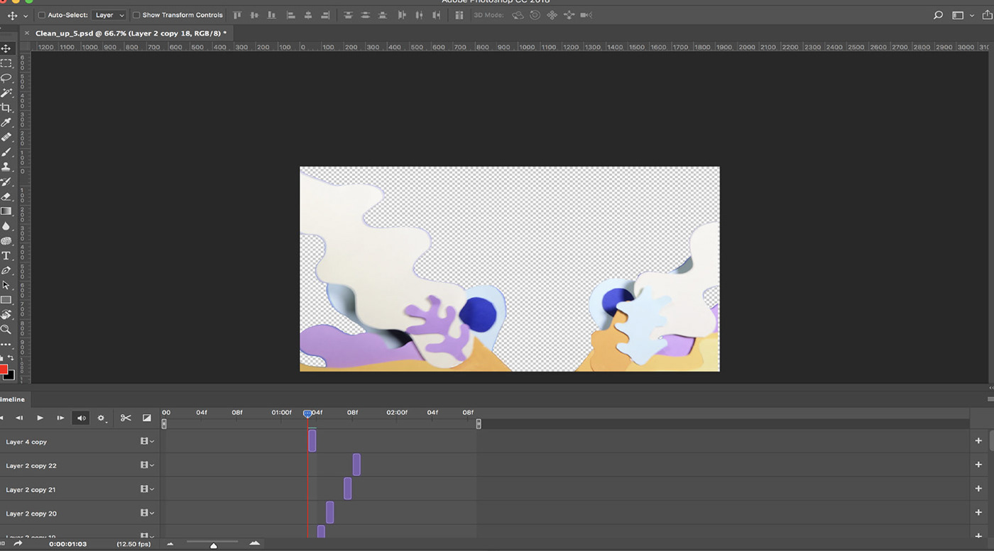Select the Type tool
994x551 pixels.
point(6,256)
